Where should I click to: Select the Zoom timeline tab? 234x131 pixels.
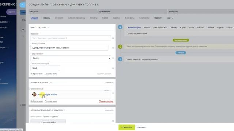click(191, 28)
